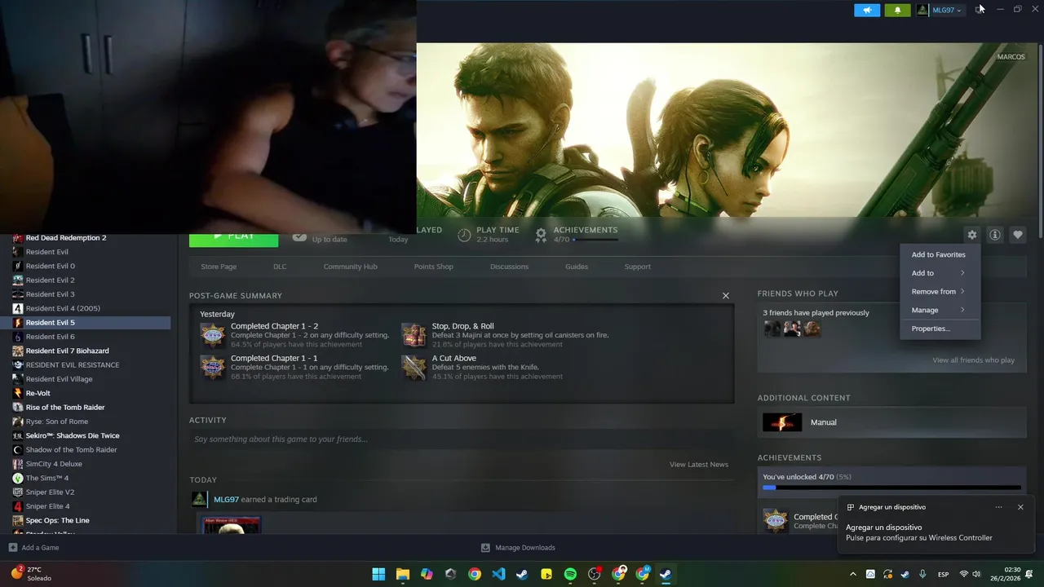Image resolution: width=1044 pixels, height=587 pixels.
Task: Choose Add to Favorites in context menu
Action: (940, 254)
